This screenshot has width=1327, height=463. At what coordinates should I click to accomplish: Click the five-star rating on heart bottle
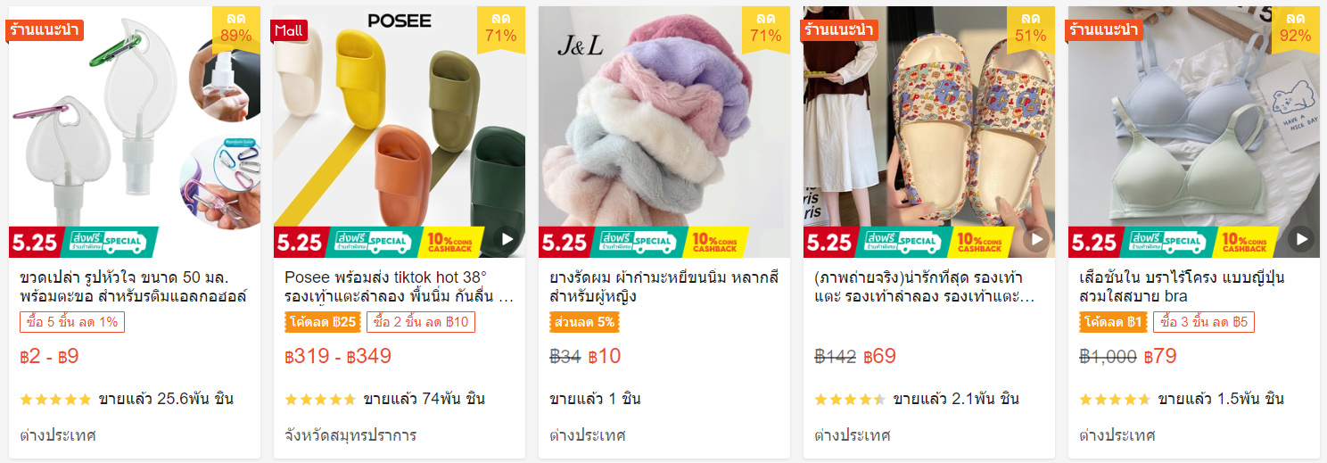[55, 399]
